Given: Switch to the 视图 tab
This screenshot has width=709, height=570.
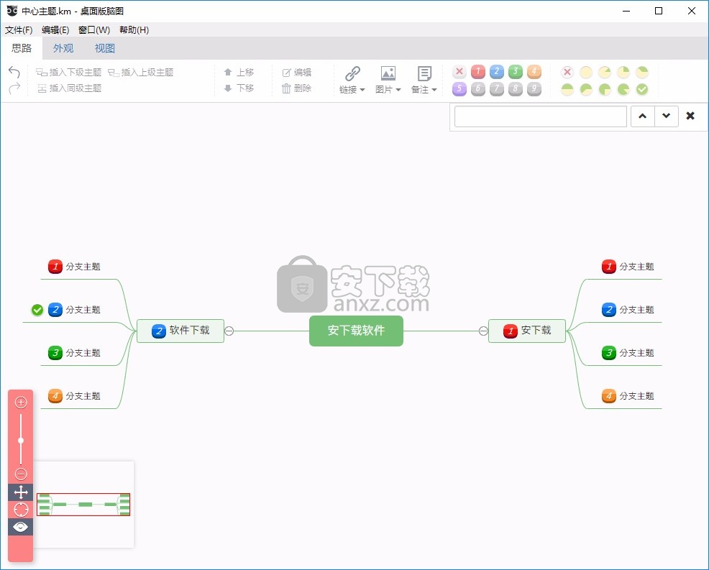Looking at the screenshot, I should point(105,48).
